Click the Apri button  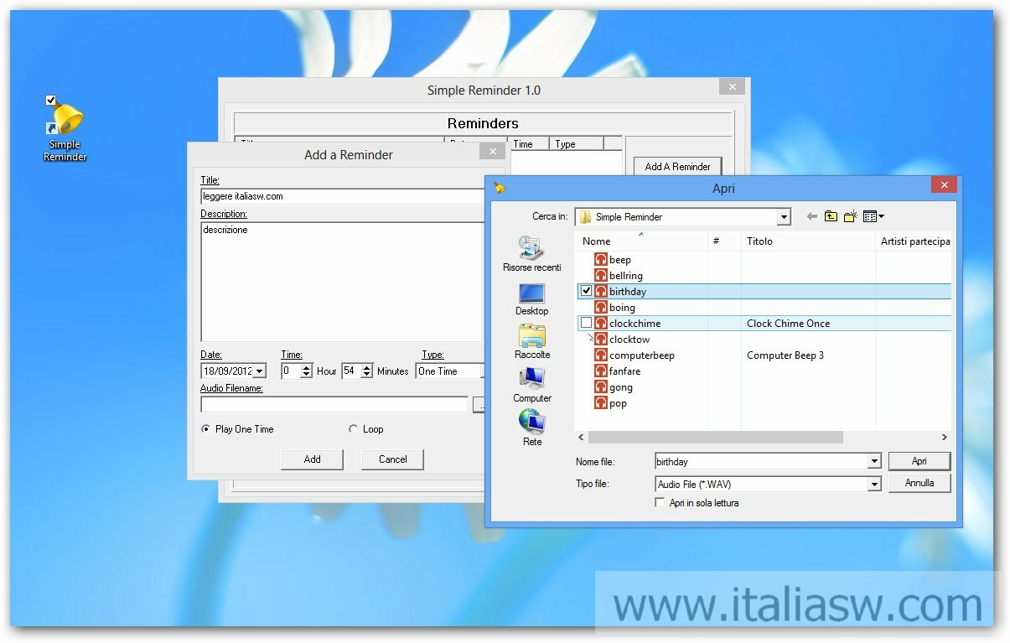919,461
